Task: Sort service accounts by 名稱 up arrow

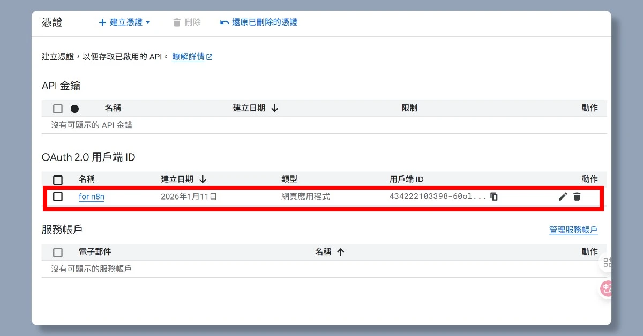Action: pyautogui.click(x=340, y=252)
